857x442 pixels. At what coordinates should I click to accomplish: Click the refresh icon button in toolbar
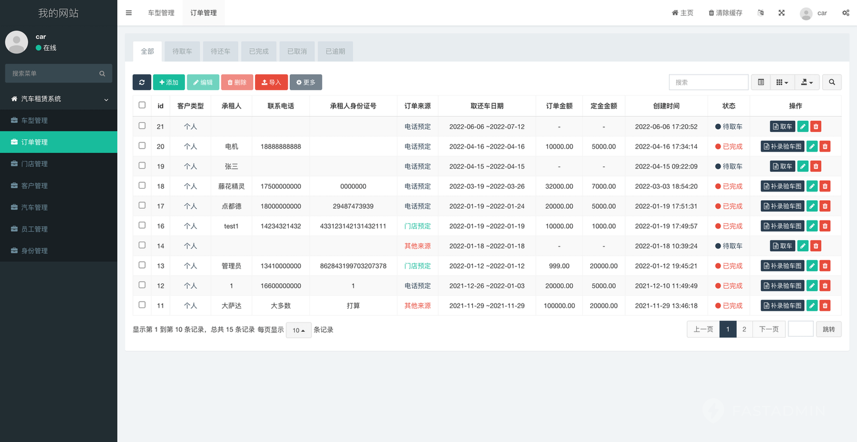click(141, 83)
